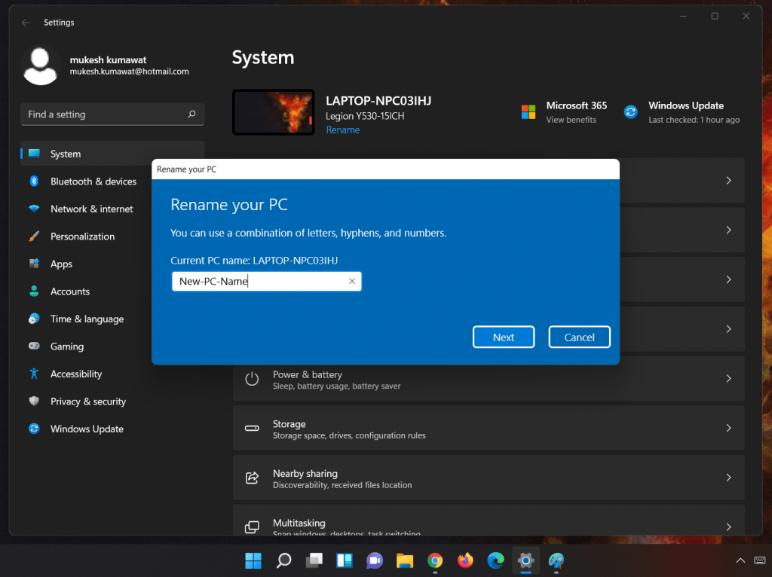The width and height of the screenshot is (772, 577).
Task: Open the Windows Start menu
Action: point(253,560)
